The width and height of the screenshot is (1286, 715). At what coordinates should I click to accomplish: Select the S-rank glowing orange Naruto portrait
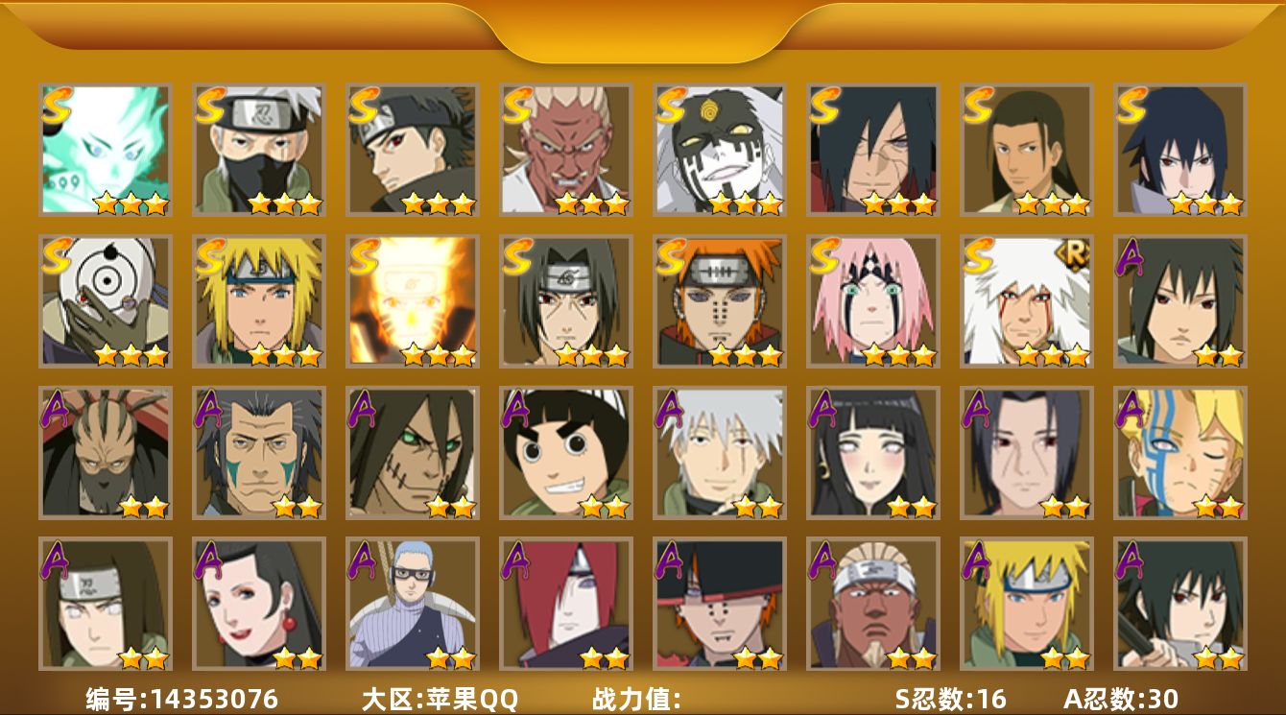pyautogui.click(x=413, y=301)
